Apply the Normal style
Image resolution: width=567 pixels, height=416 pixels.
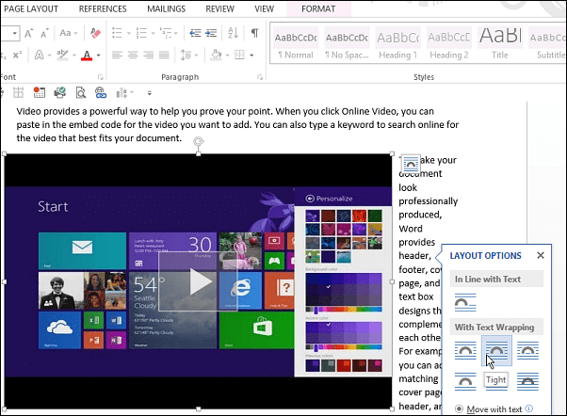coord(296,43)
